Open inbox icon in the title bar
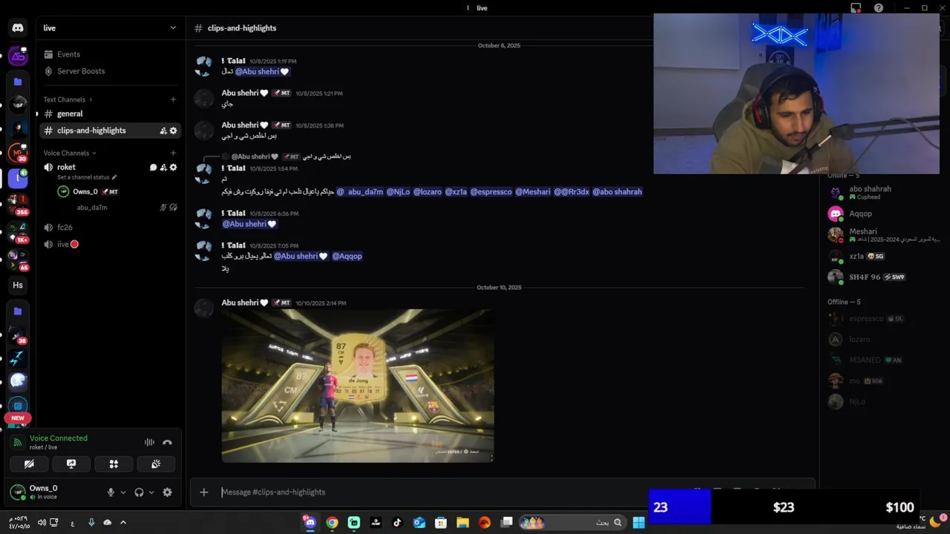 (x=856, y=8)
